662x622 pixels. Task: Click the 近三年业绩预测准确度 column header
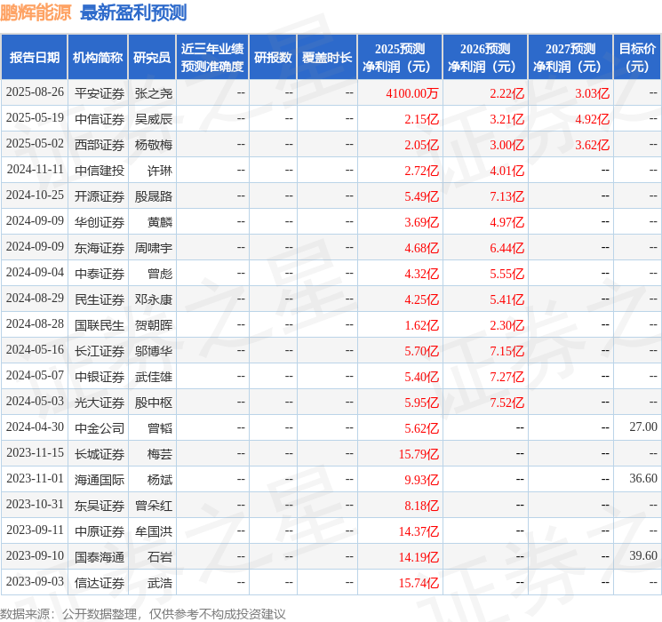[212, 57]
